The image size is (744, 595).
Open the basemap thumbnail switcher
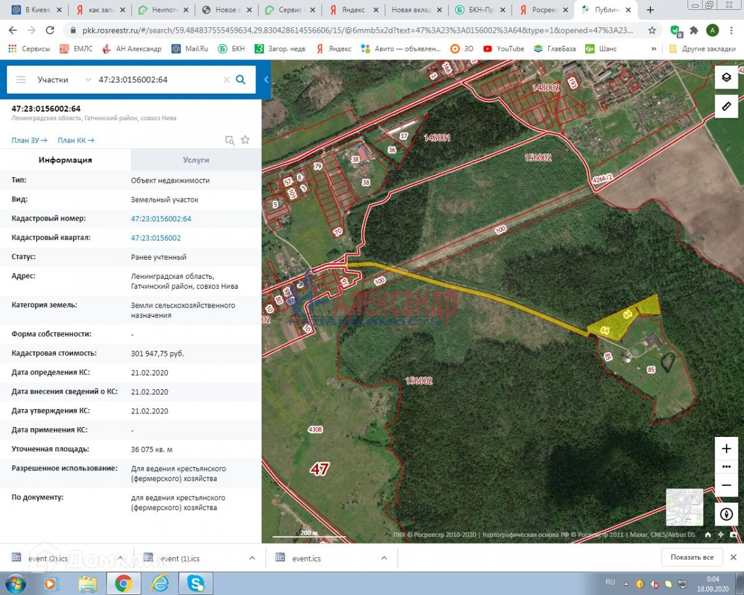(685, 507)
